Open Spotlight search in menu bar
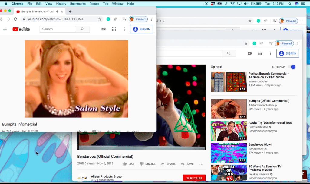This screenshot has height=184, width=310. click(290, 4)
